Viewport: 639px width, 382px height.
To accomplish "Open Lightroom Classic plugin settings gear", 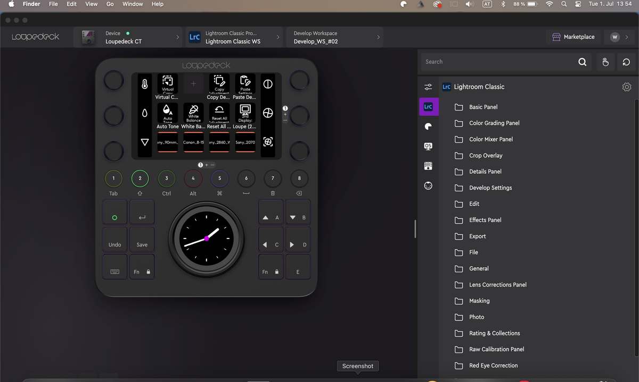I will (626, 87).
